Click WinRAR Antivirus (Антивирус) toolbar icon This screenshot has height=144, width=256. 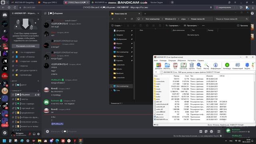(x=227, y=66)
